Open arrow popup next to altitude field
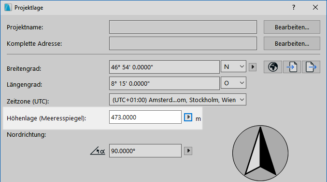The width and height of the screenshot is (327, 182). pyautogui.click(x=188, y=117)
